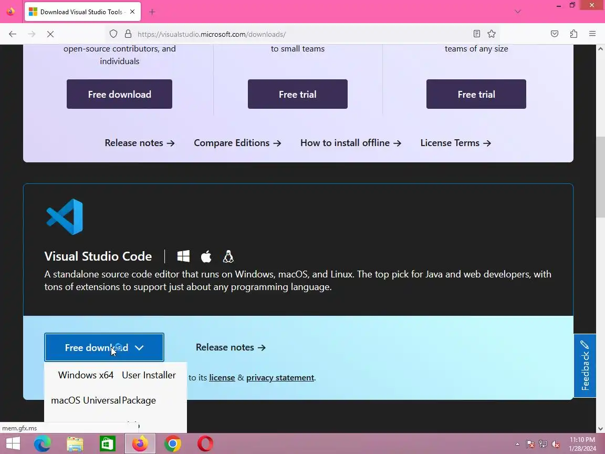
Task: Click the network tray icon
Action: tap(543, 444)
